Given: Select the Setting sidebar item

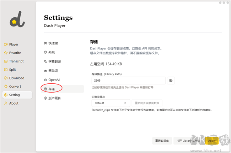Looking at the screenshot, I should click(17, 95).
